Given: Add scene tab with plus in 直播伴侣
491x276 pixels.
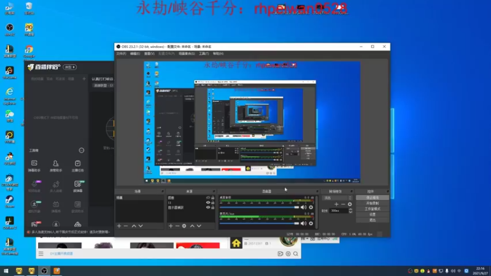Looking at the screenshot, I should point(84,79).
